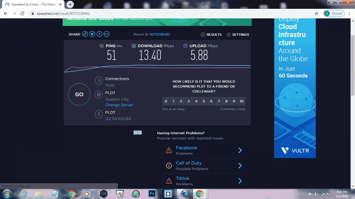Copy the result link from the share icons
The image size is (355, 199).
click(x=85, y=34)
